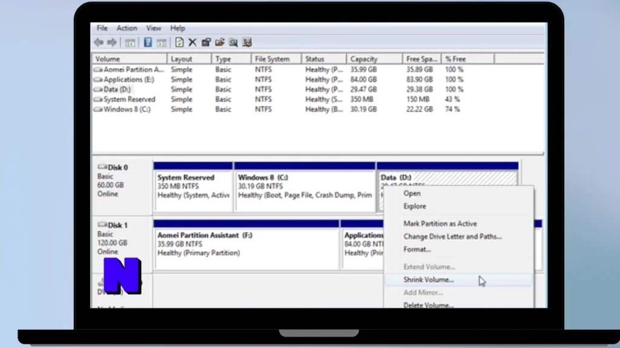Sort by the % Free column header
The image size is (620, 348).
click(x=468, y=59)
